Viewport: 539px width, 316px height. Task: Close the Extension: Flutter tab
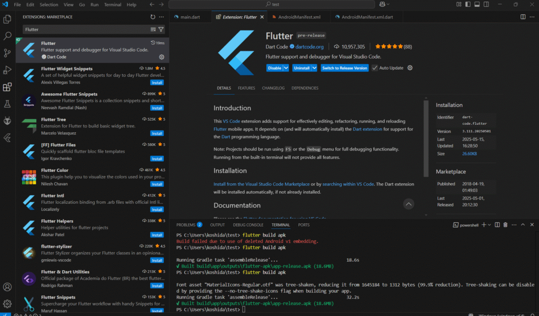coord(262,17)
